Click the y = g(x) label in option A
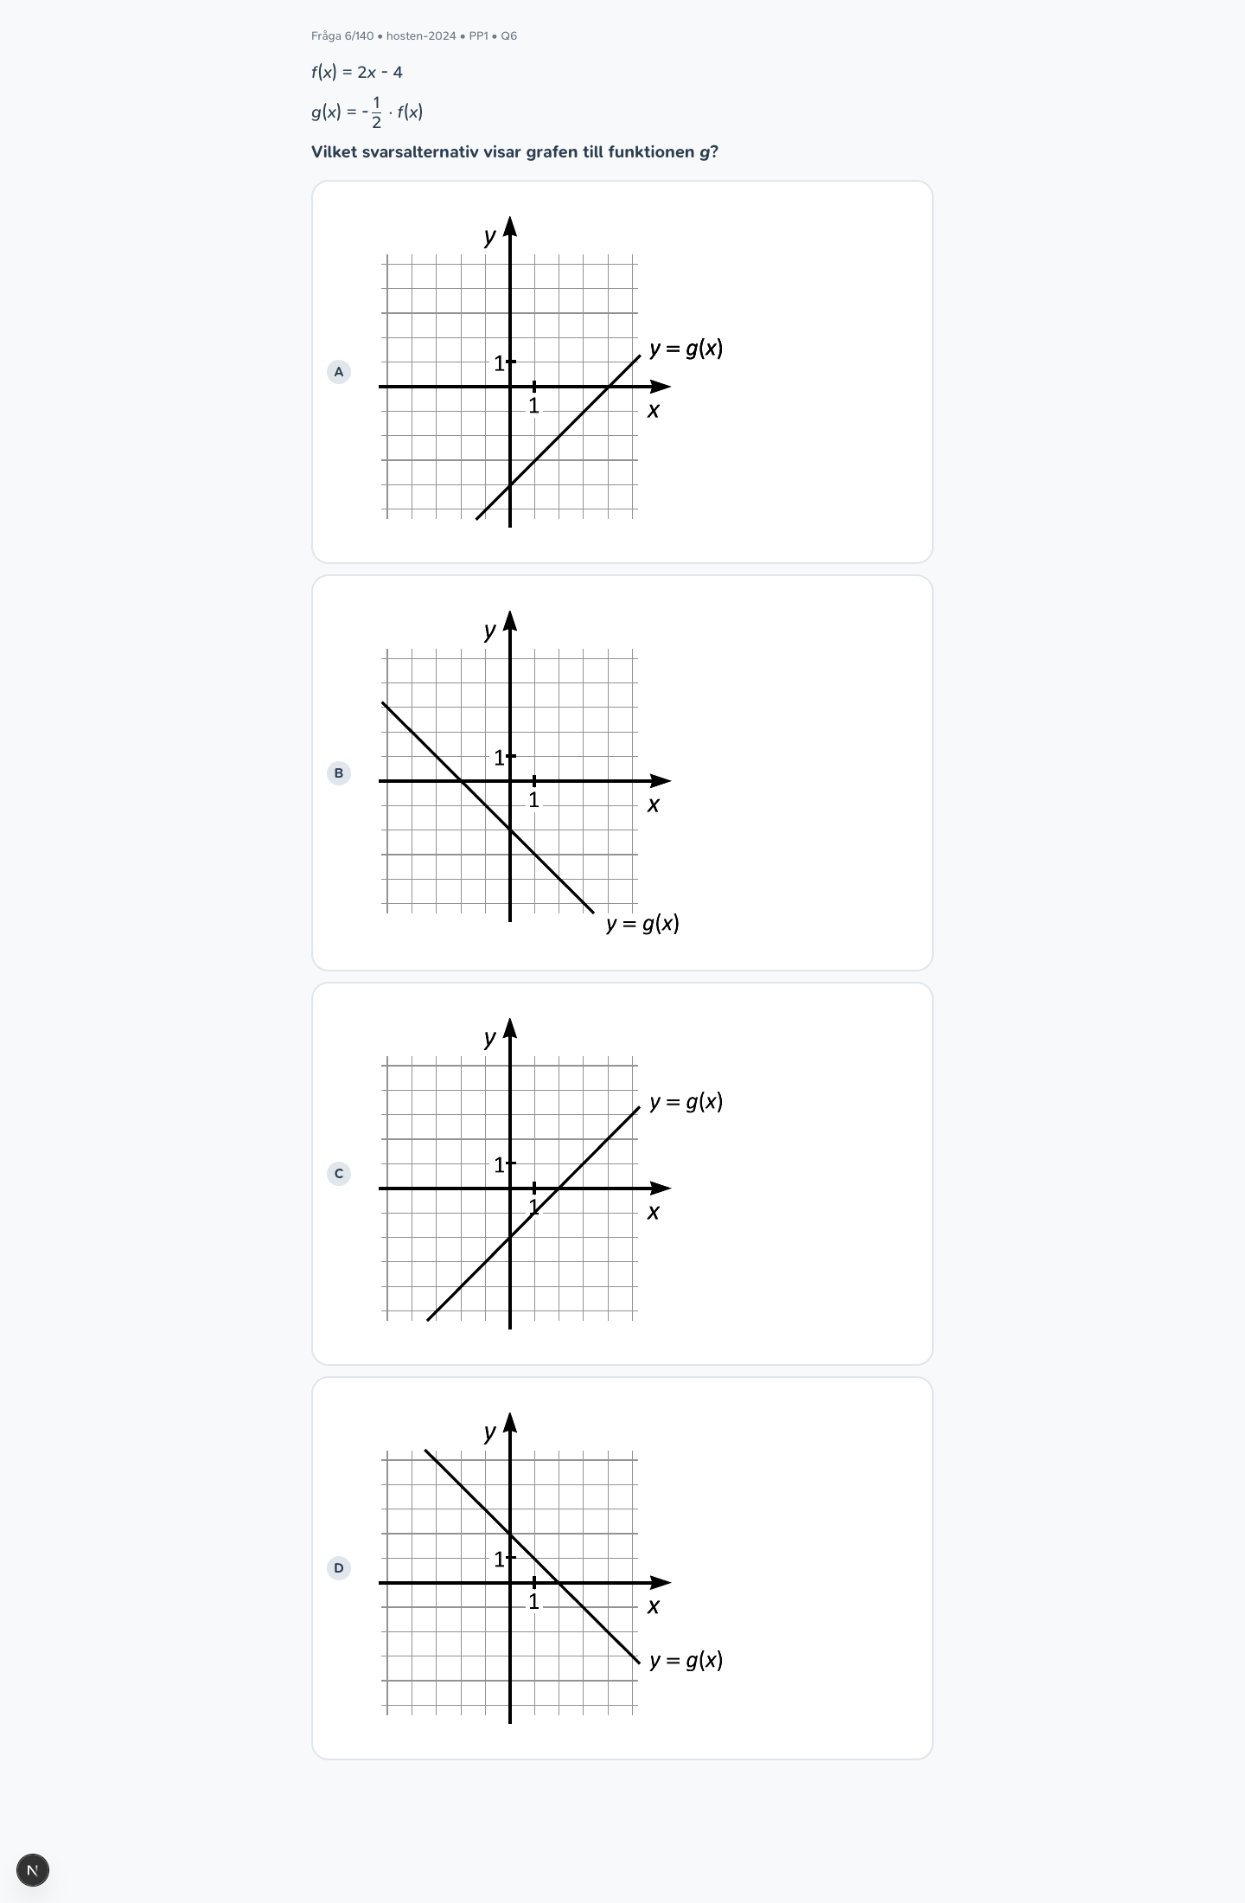The image size is (1245, 1903). pyautogui.click(x=686, y=349)
